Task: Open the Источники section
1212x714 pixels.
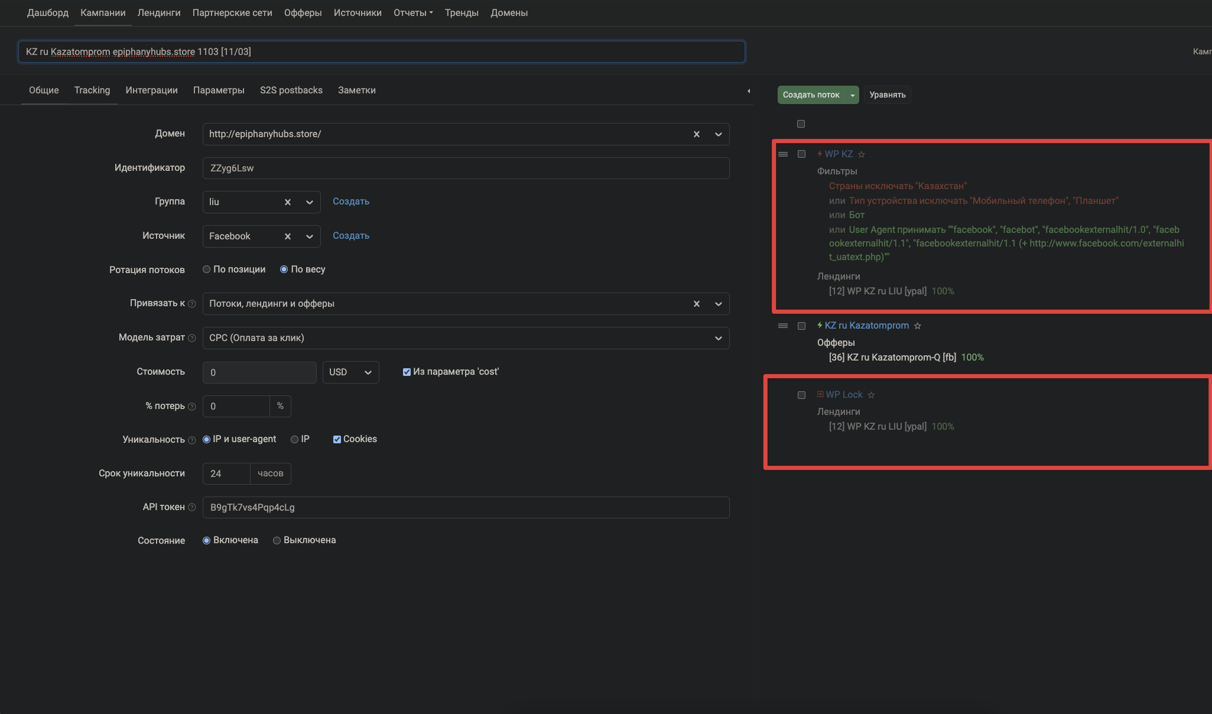Action: point(358,13)
